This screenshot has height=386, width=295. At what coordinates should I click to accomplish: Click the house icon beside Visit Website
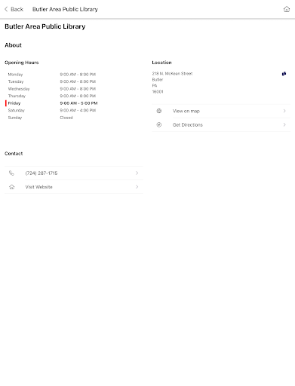tap(11, 187)
